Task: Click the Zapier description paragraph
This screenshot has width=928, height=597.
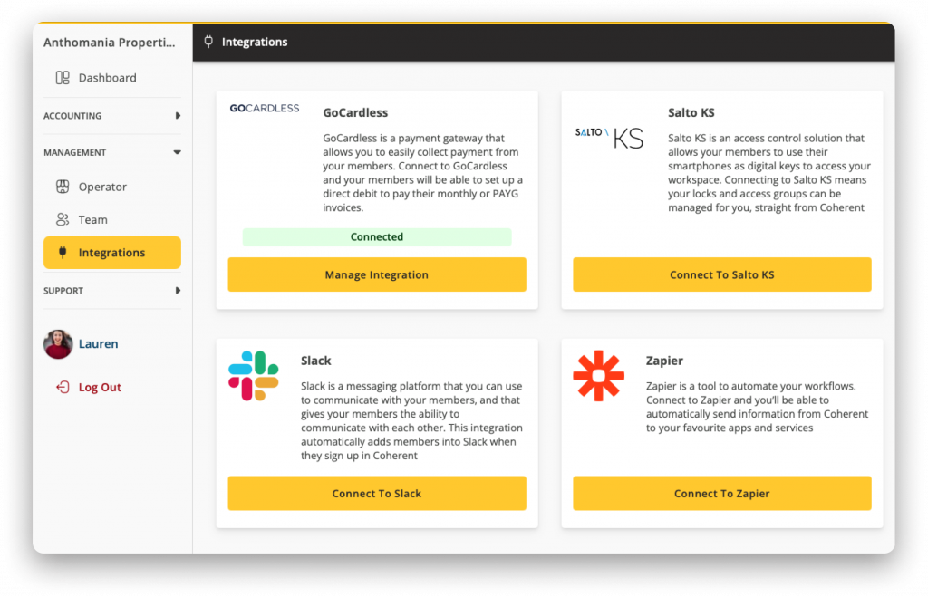Action: coord(757,407)
